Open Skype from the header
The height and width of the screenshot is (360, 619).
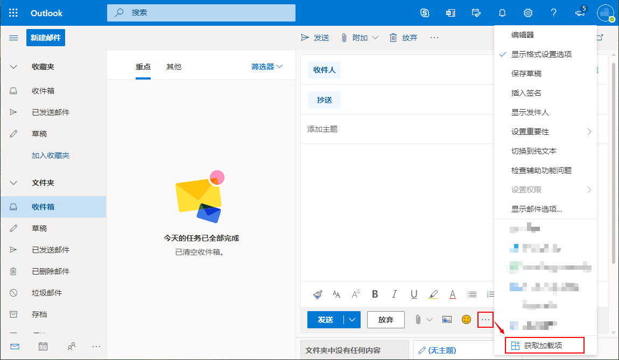point(425,13)
